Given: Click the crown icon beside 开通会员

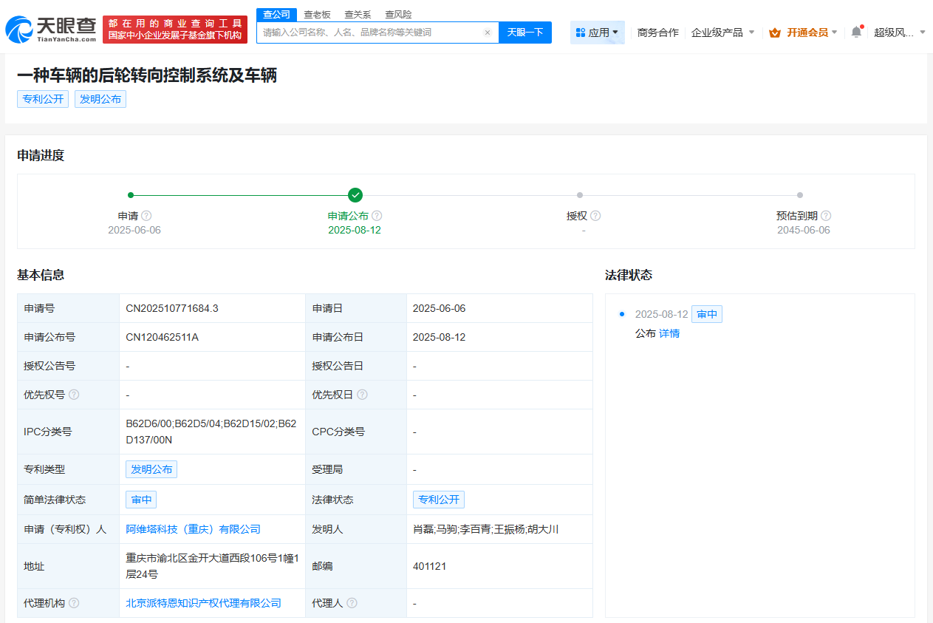Looking at the screenshot, I should 774,32.
